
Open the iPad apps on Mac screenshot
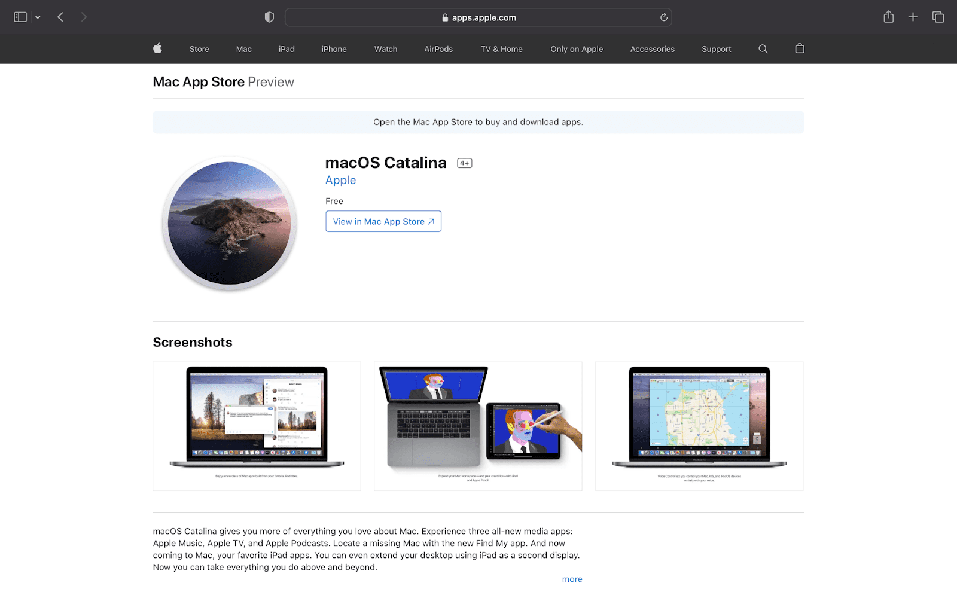(257, 426)
